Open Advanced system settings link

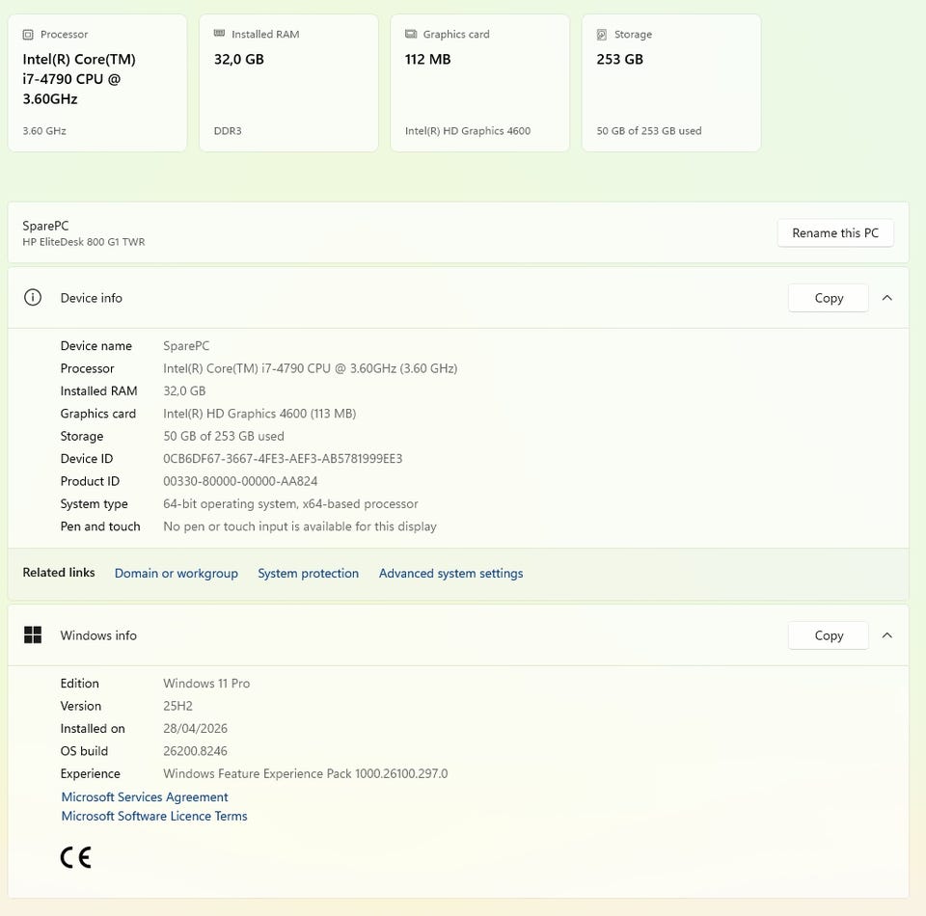click(x=450, y=574)
